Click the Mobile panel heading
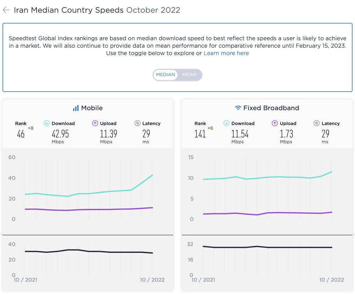This screenshot has width=355, height=294. coord(92,108)
